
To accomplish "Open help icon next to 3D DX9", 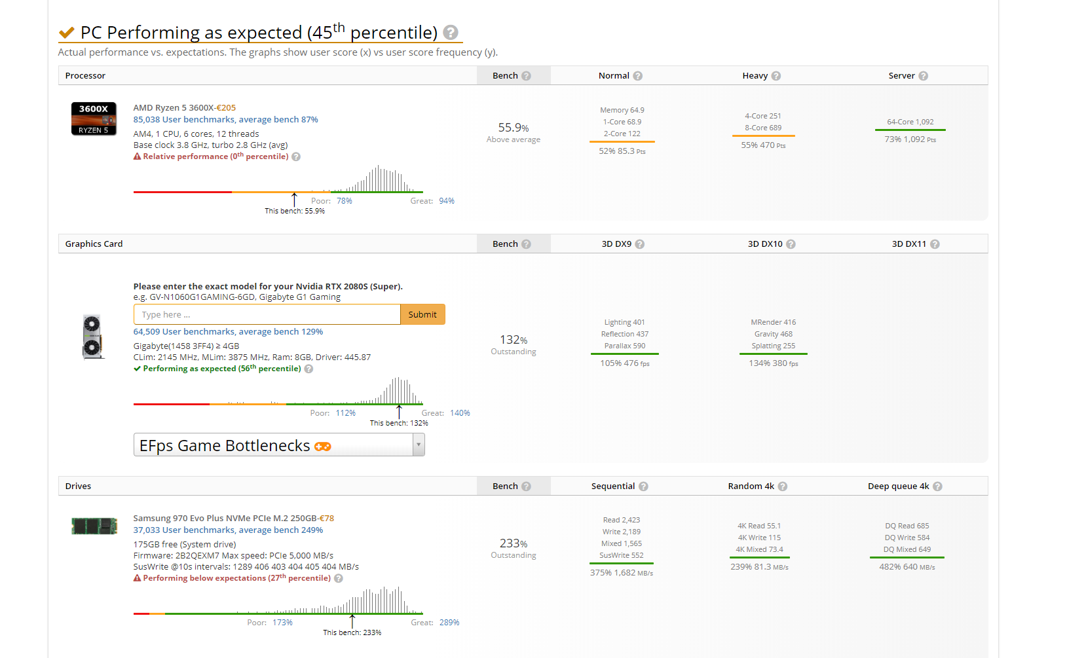I will pyautogui.click(x=640, y=244).
